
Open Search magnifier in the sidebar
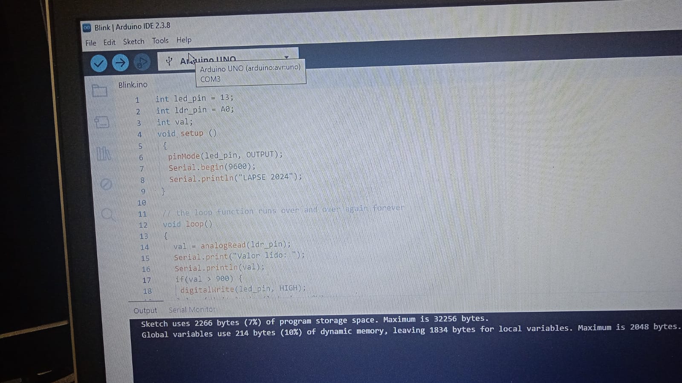[x=108, y=214]
